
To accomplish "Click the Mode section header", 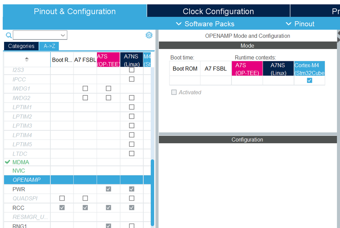I will point(248,46).
